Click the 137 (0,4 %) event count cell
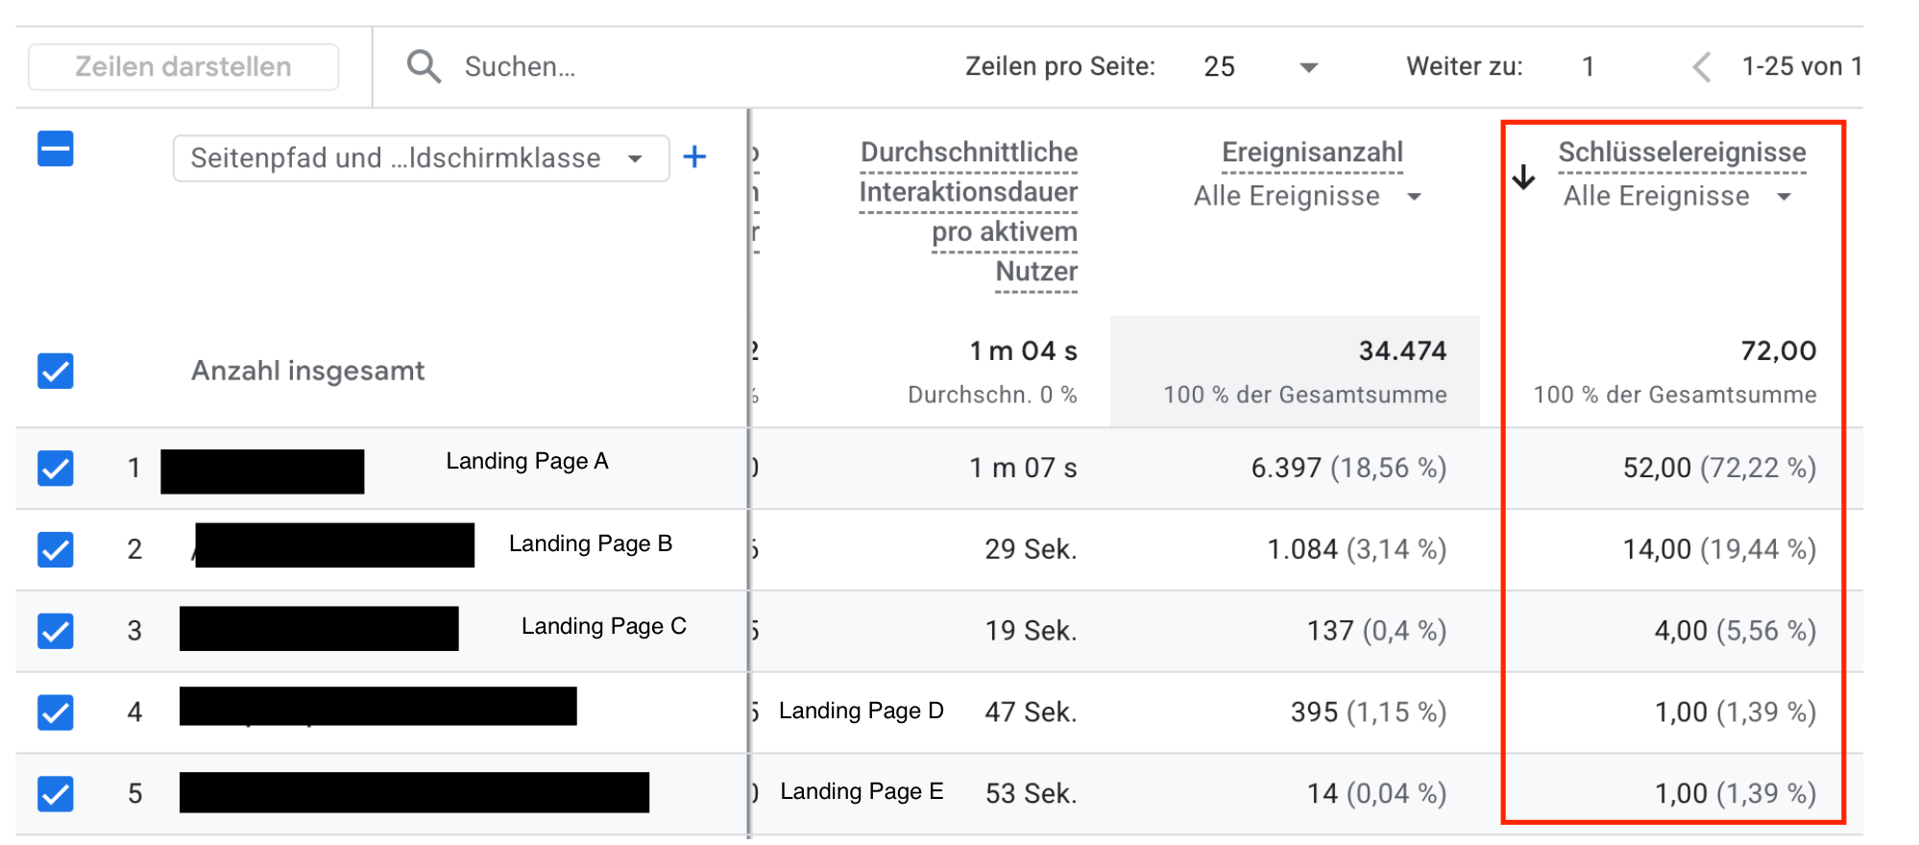 (x=1376, y=631)
